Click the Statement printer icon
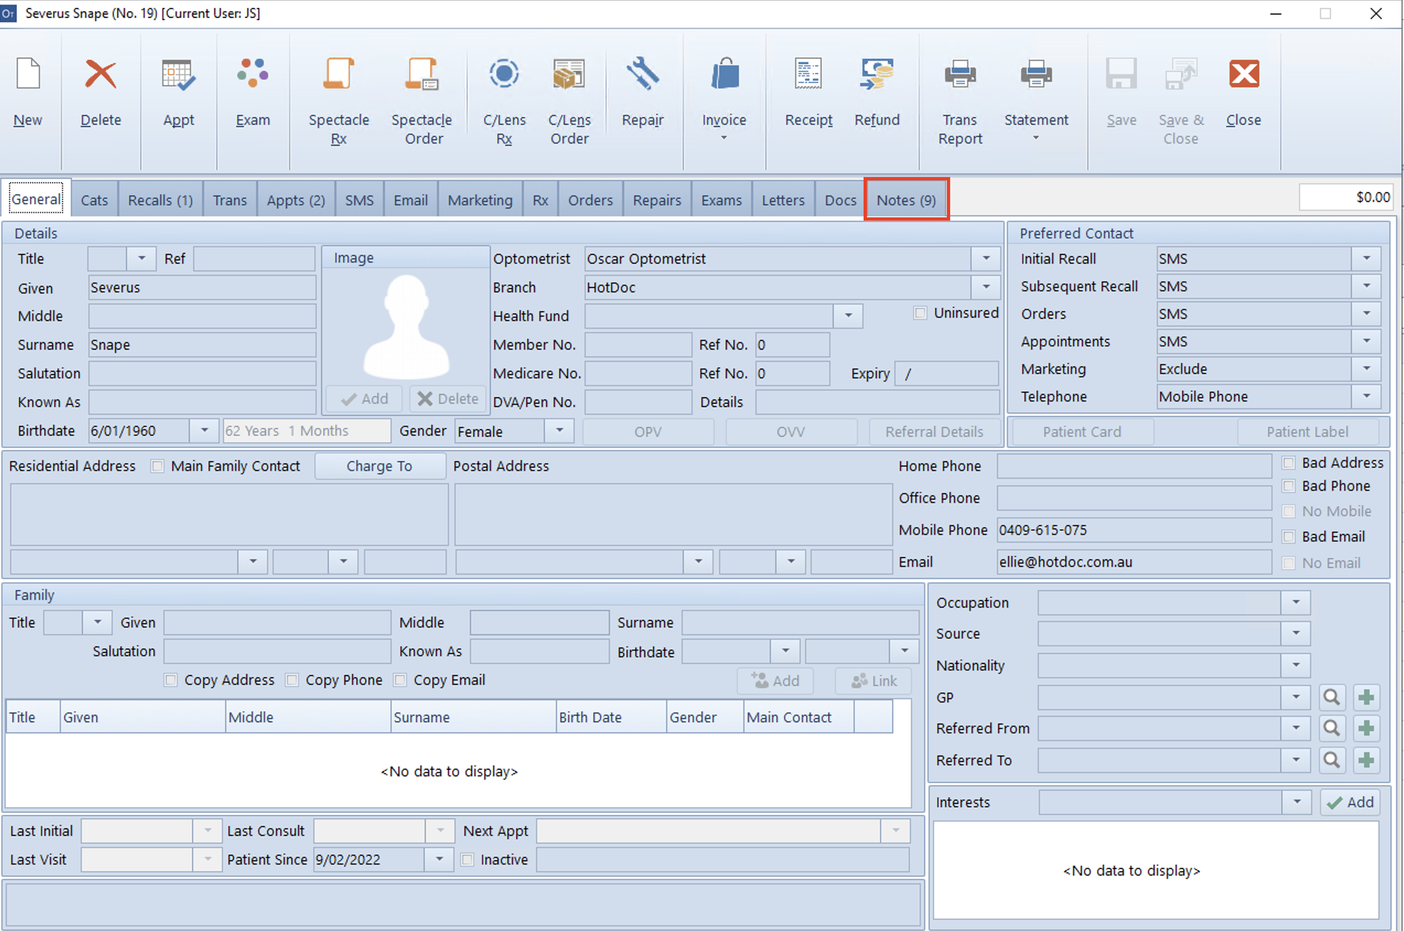Viewport: 1404px width, 931px height. coord(1036,73)
